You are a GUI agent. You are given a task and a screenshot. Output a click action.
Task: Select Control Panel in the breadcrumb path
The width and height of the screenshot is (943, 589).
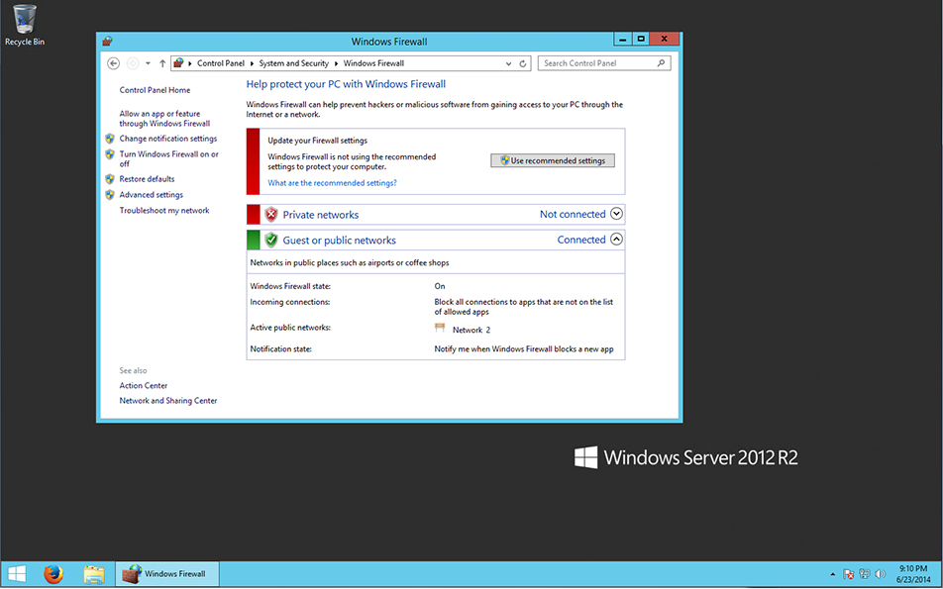pyautogui.click(x=221, y=63)
